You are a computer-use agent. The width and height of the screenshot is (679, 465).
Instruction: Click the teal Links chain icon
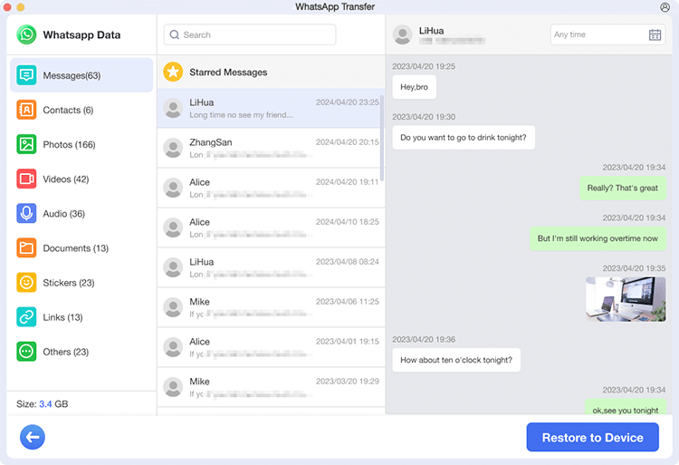[26, 317]
